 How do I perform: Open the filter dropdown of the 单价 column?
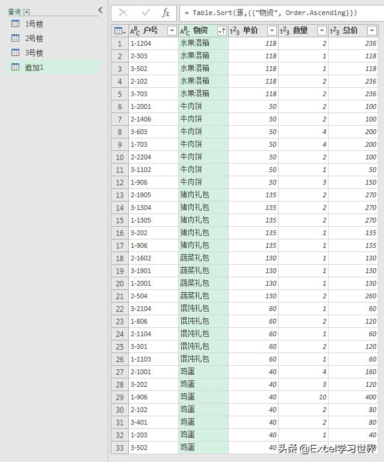click(271, 30)
